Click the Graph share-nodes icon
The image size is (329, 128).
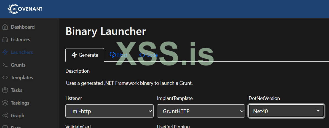[x=5, y=116]
